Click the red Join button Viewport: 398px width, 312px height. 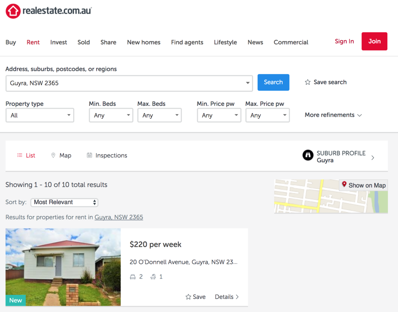374,41
